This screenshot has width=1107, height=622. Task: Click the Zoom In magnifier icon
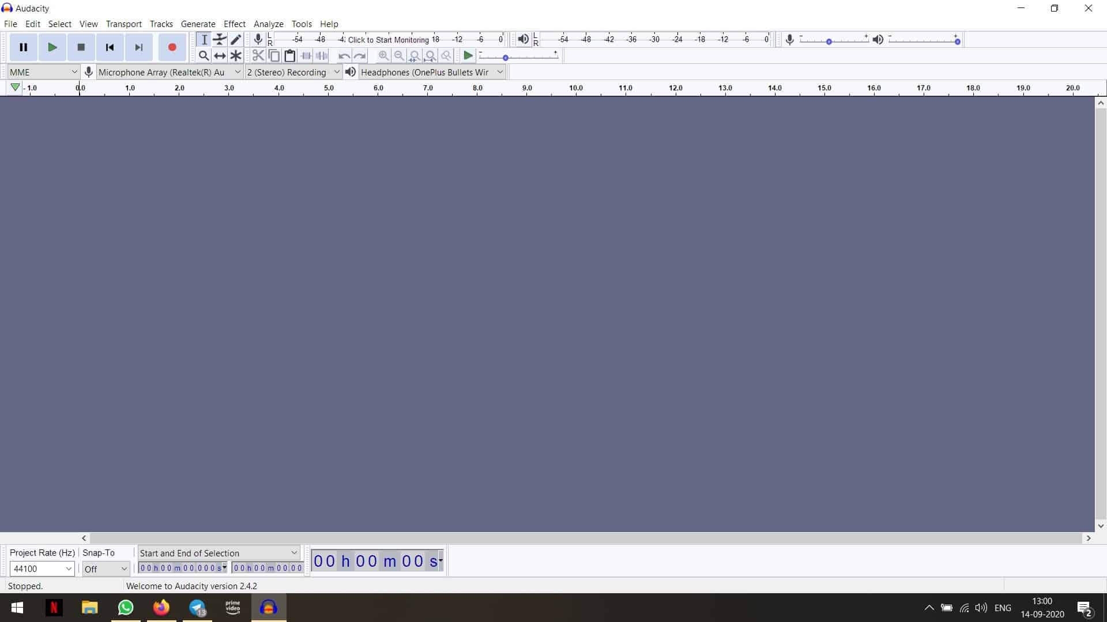(x=383, y=56)
